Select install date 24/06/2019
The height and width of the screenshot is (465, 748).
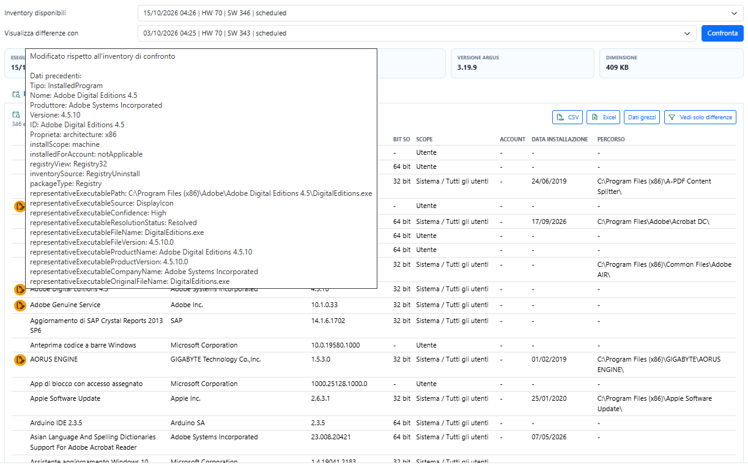[x=549, y=181]
